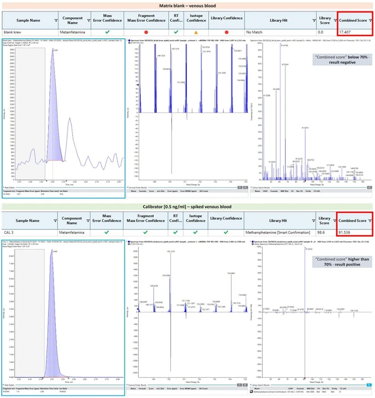
Task: Collapse Library Search Results under blank MSMS spectrum
Action: coord(251,187)
